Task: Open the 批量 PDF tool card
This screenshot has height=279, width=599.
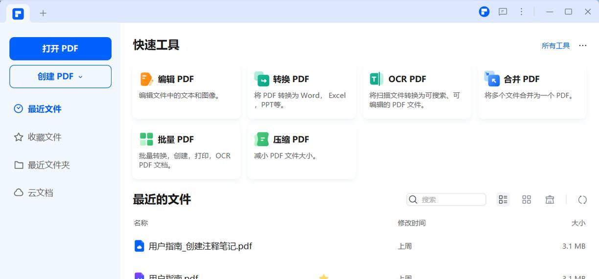Action: pyautogui.click(x=186, y=152)
